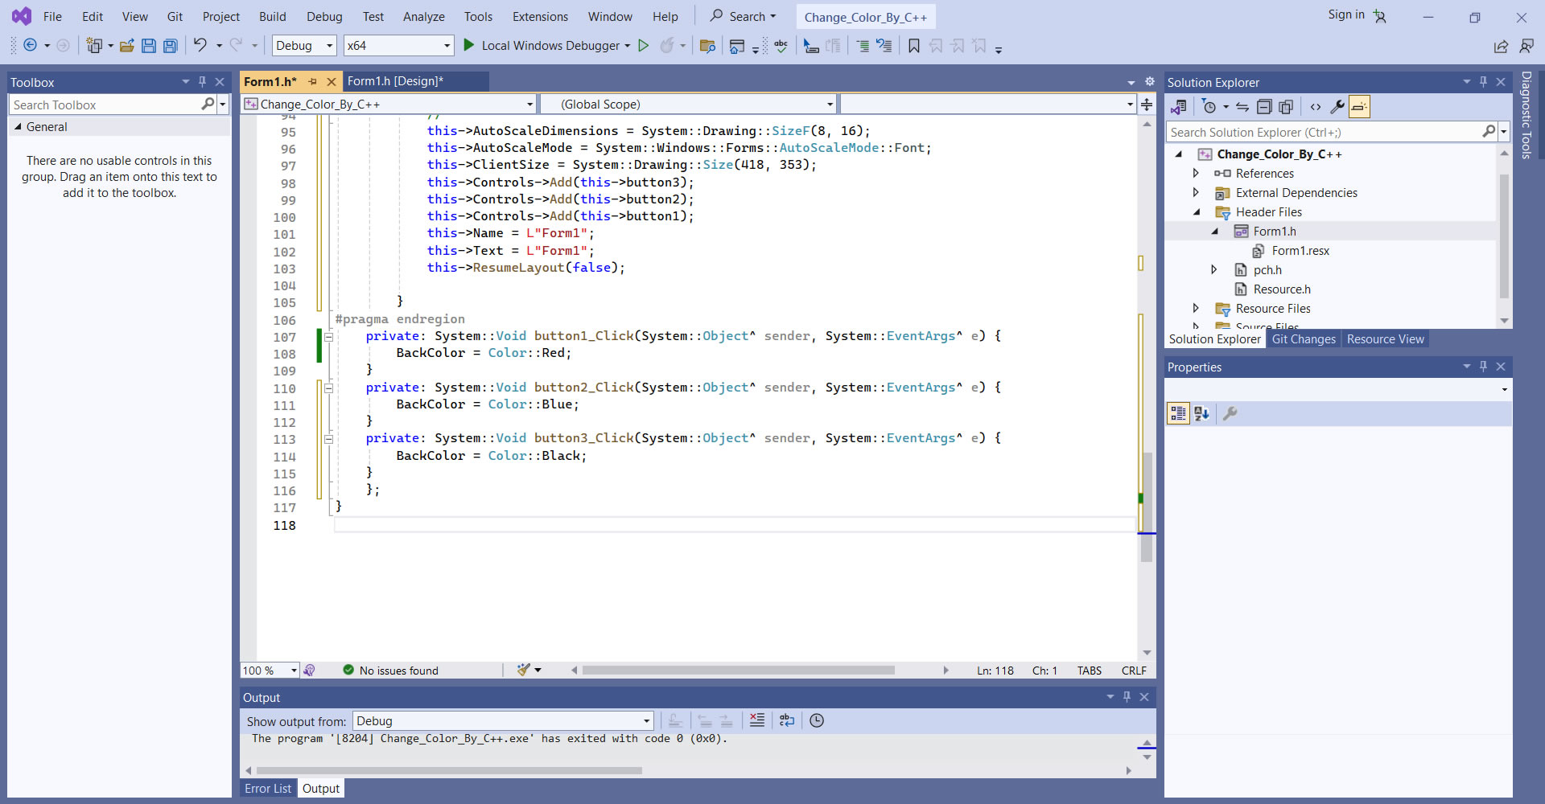The width and height of the screenshot is (1545, 804).
Task: Click the bookmark icon in toolbar
Action: click(x=913, y=46)
